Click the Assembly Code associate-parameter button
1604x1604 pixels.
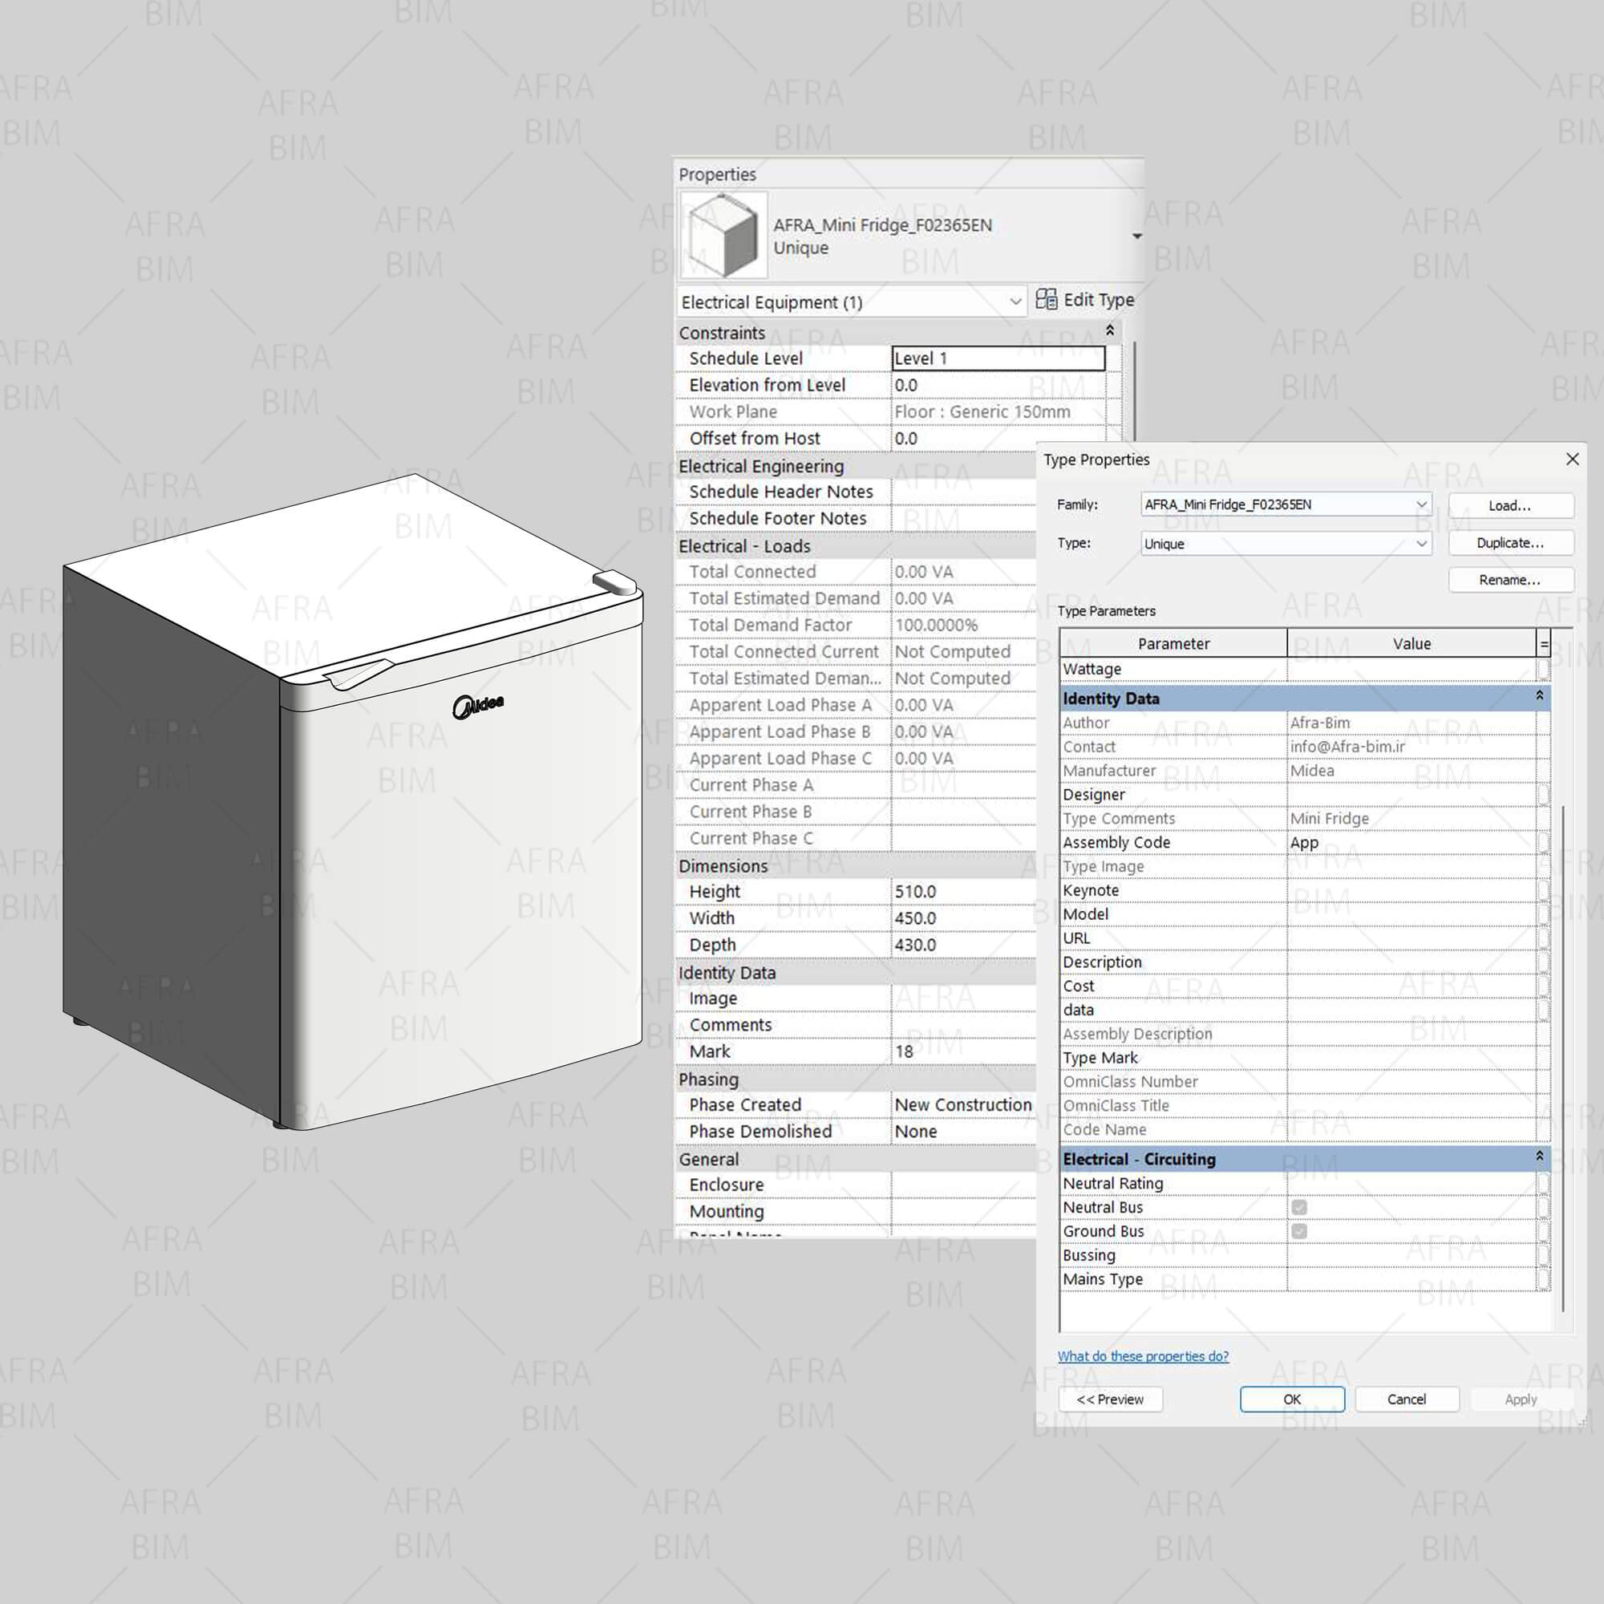pos(1543,842)
